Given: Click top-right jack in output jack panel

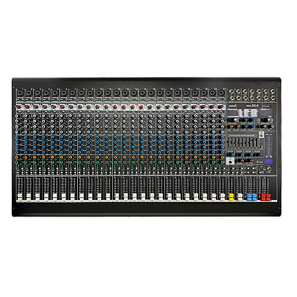Looking at the screenshot, I should [273, 91].
